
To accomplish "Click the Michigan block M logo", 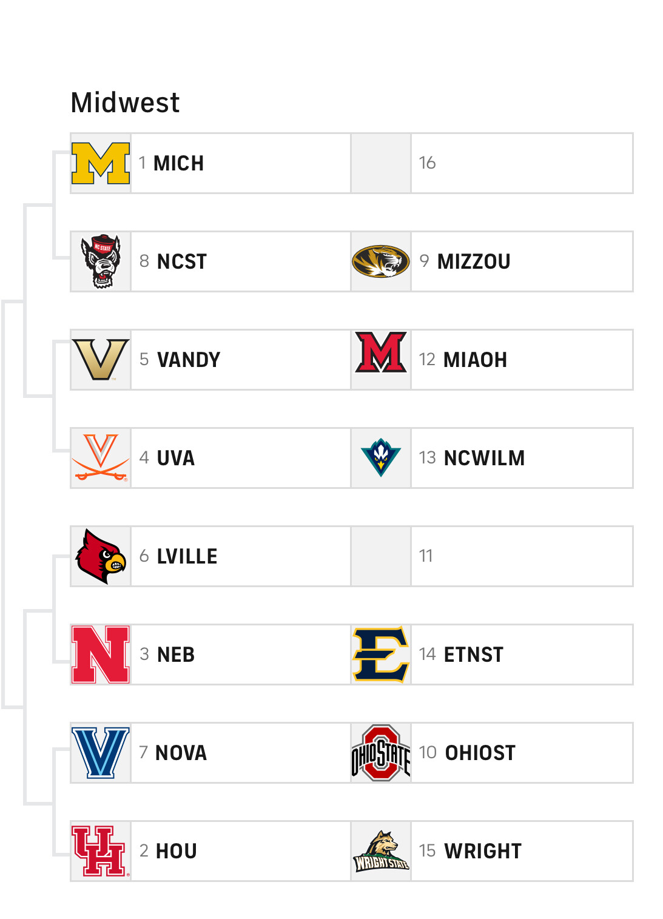I will point(101,163).
